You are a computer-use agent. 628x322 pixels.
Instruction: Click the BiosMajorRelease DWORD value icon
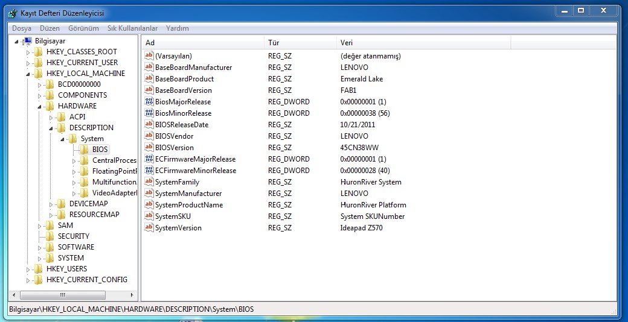[149, 102]
